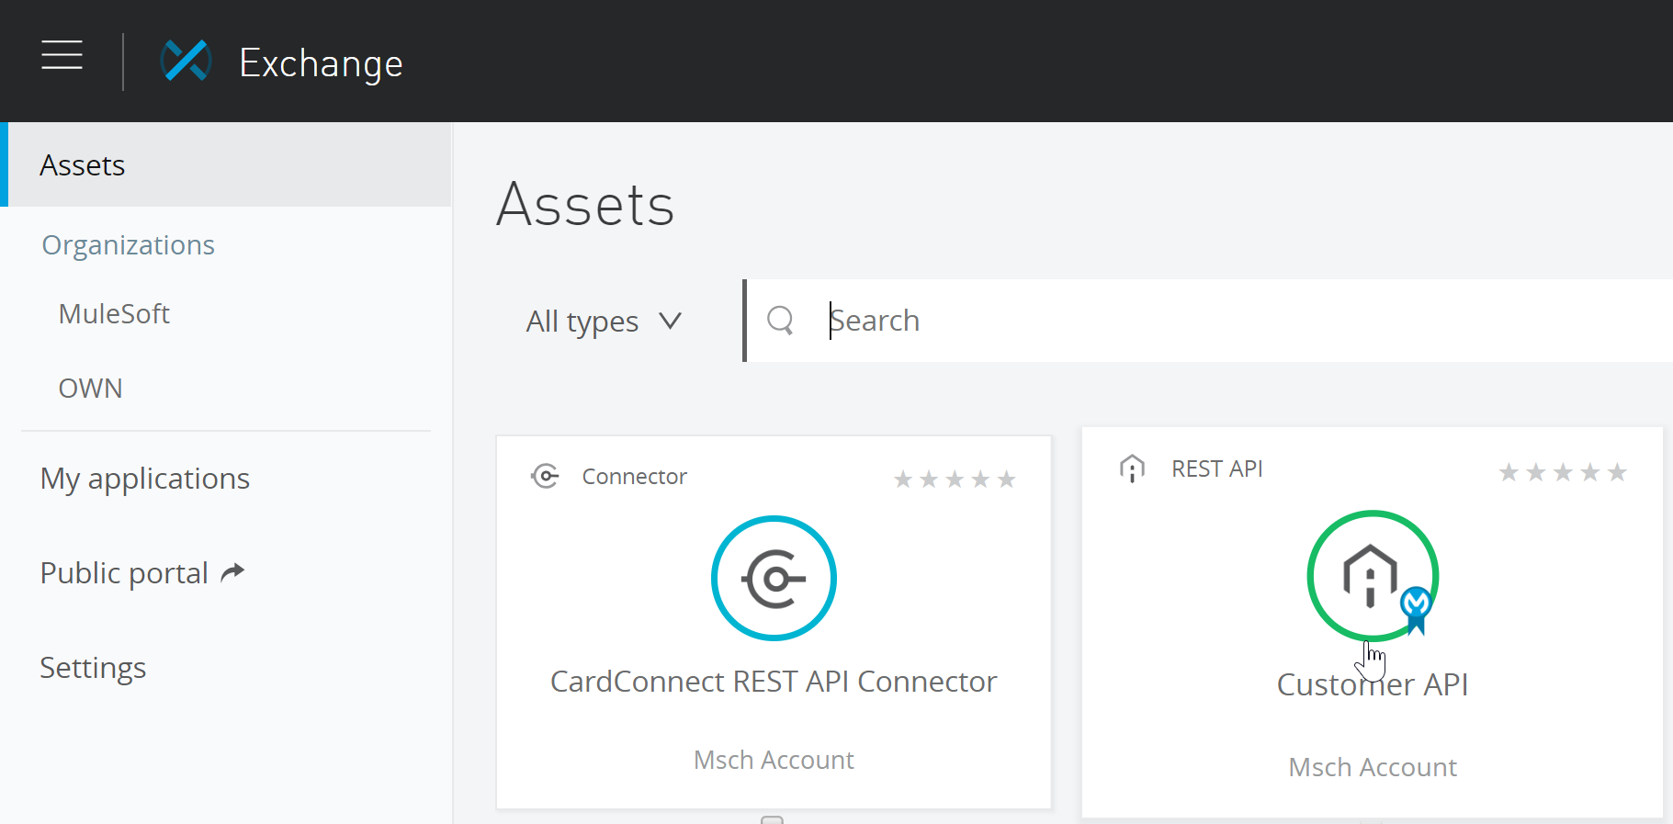The image size is (1673, 824).
Task: Click the small Connector type icon
Action: (x=545, y=476)
